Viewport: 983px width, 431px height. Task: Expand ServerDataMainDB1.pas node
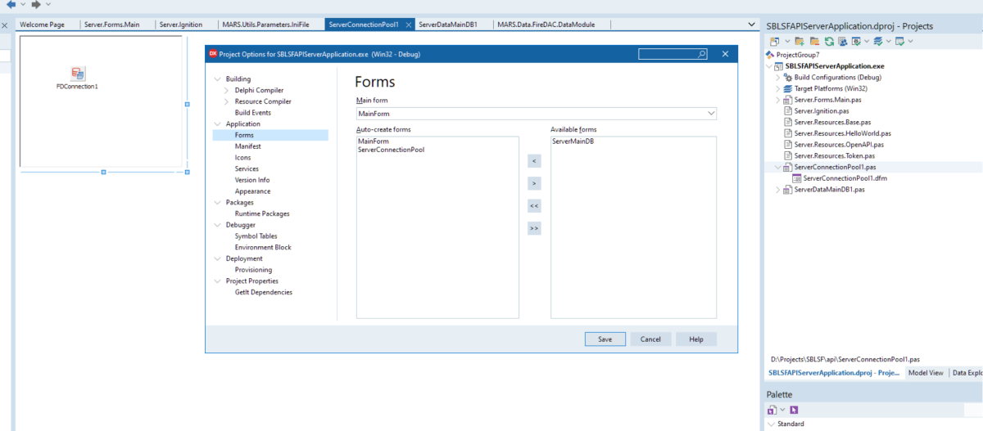pyautogui.click(x=777, y=189)
